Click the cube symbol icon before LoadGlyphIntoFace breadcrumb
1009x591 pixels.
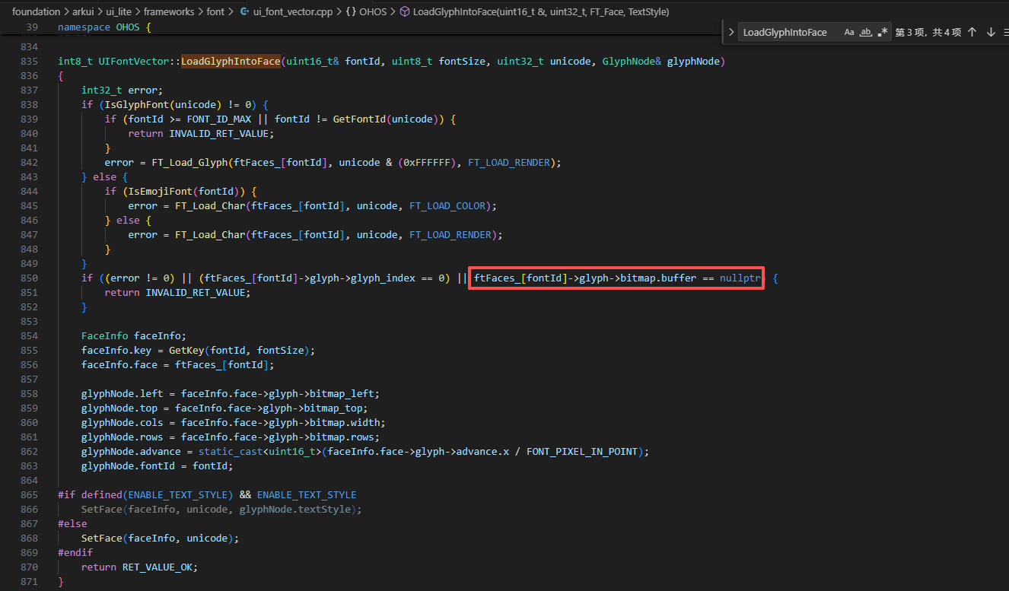pyautogui.click(x=404, y=11)
